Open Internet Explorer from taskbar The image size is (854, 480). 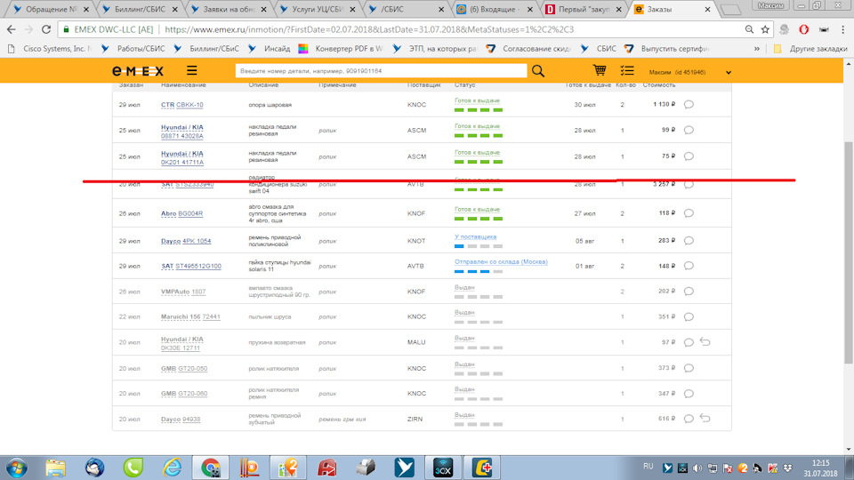tap(172, 468)
